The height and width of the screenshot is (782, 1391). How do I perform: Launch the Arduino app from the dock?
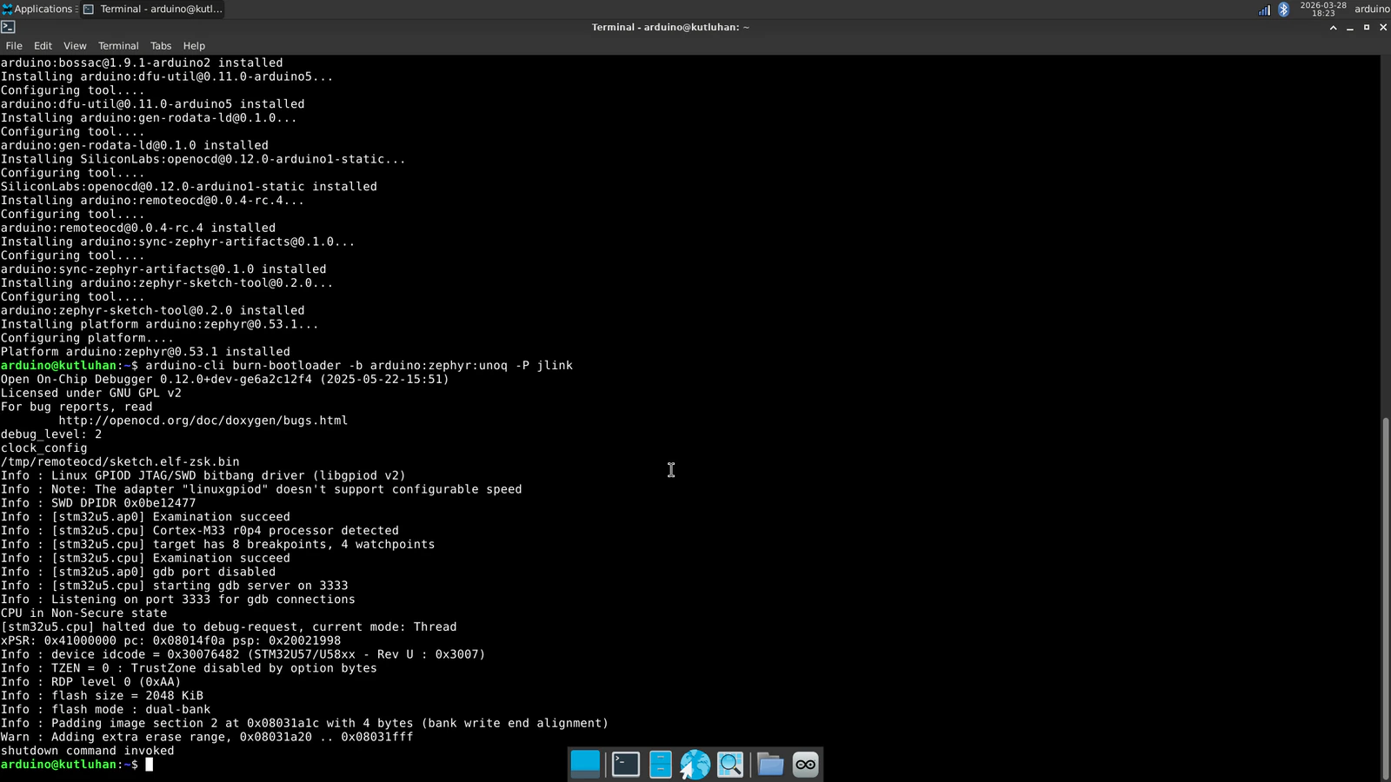806,764
